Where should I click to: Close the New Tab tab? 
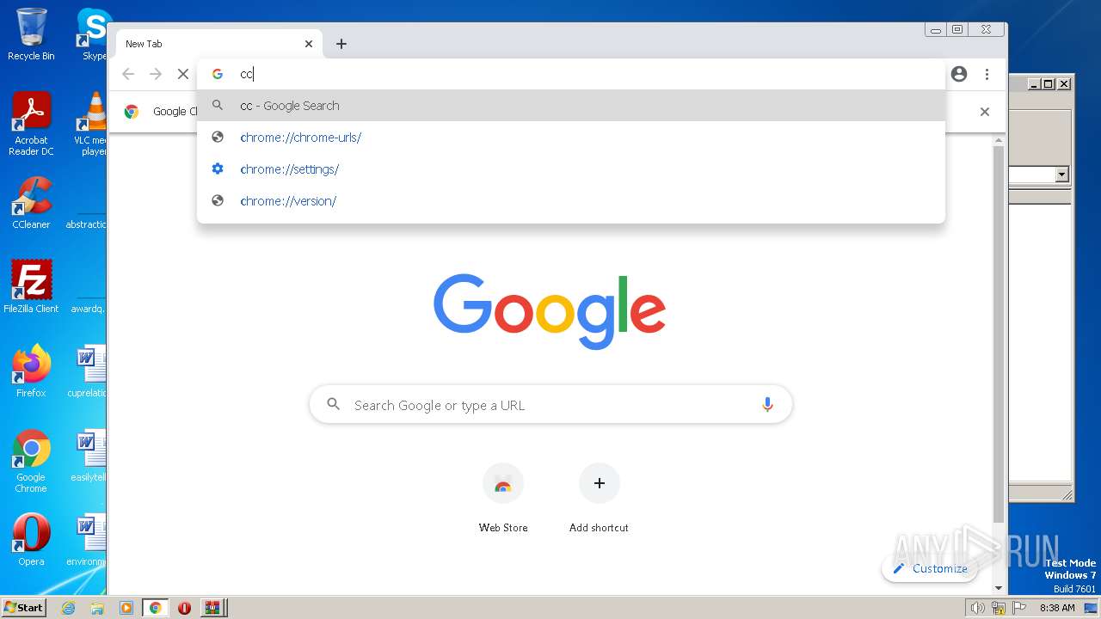309,44
